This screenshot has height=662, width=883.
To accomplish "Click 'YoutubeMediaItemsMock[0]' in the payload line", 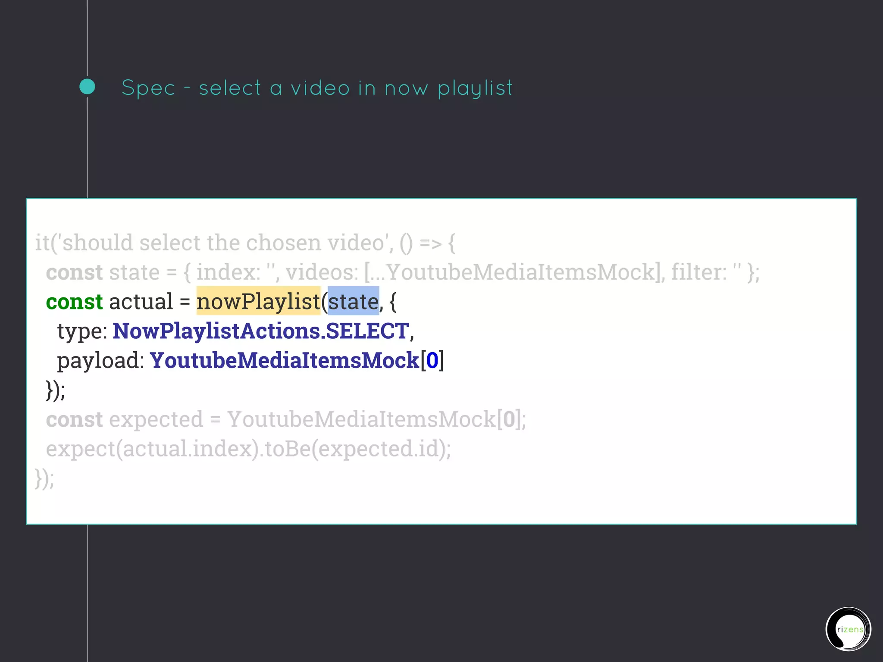I will click(x=297, y=360).
